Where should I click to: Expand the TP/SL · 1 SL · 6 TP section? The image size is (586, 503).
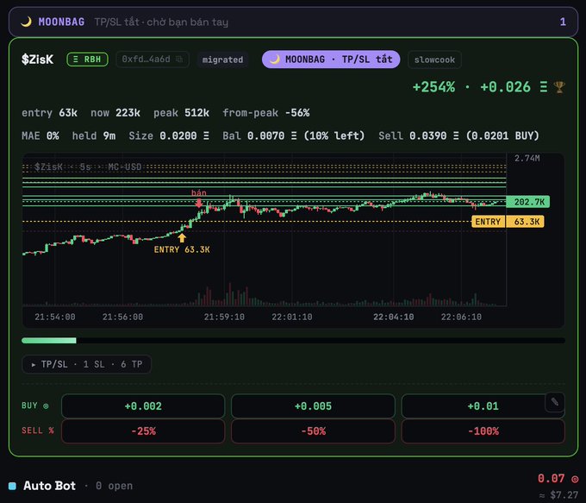87,364
